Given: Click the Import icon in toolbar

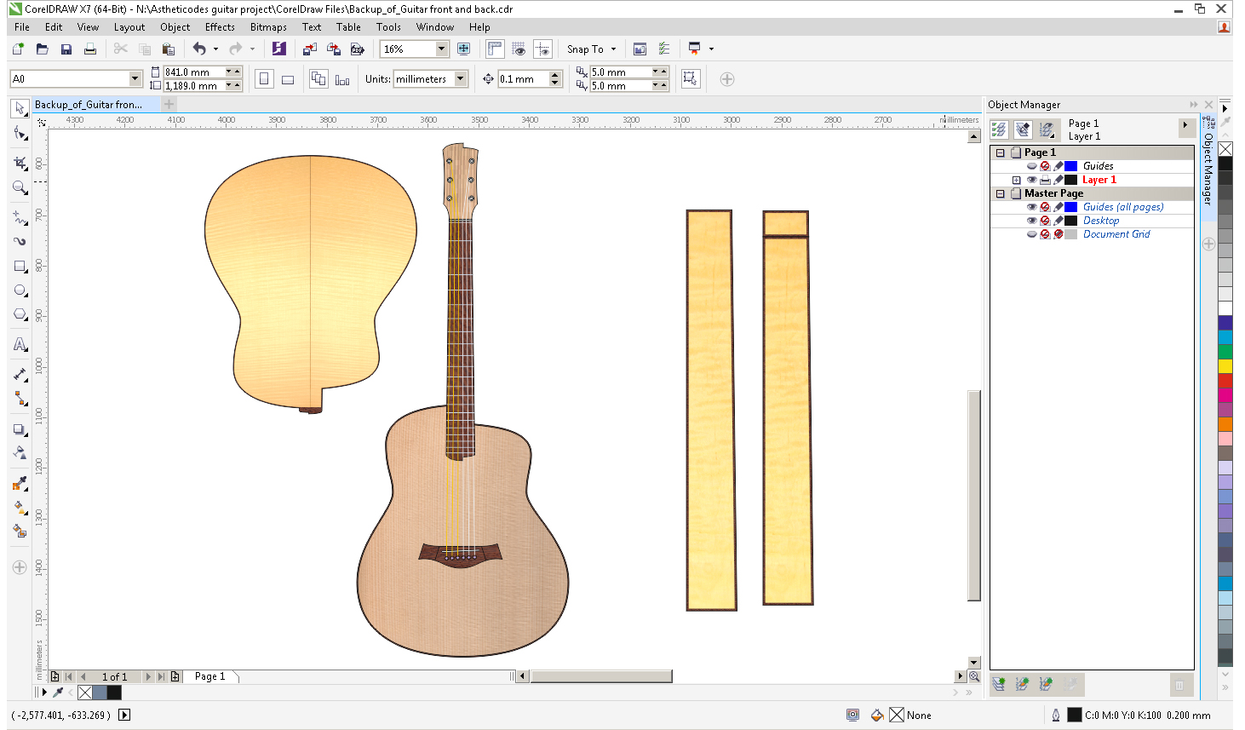Looking at the screenshot, I should (x=310, y=49).
